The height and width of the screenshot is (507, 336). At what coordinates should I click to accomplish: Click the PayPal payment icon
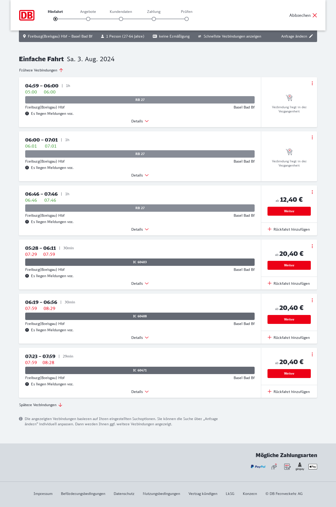click(258, 467)
